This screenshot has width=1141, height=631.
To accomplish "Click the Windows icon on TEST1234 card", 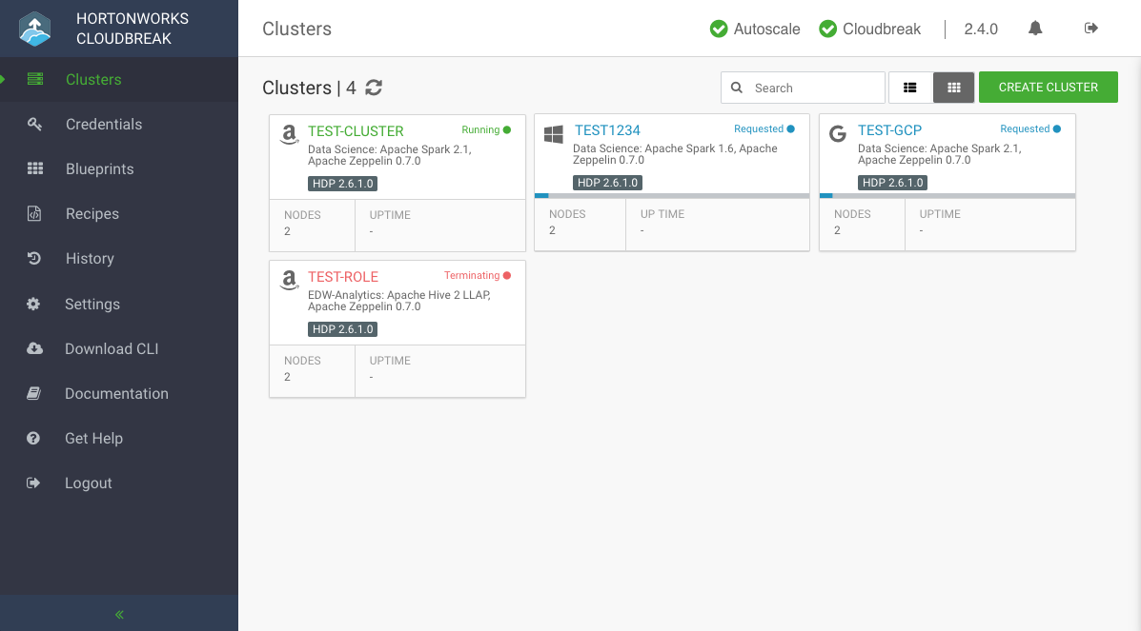I will 554,134.
